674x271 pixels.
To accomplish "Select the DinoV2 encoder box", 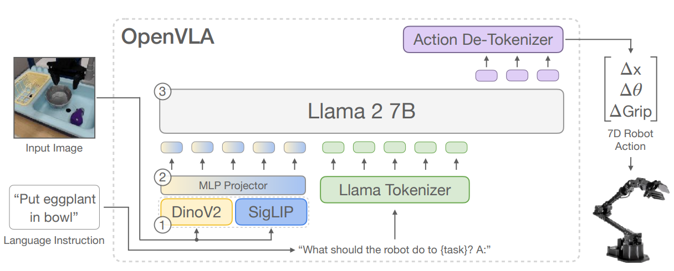I will point(196,212).
